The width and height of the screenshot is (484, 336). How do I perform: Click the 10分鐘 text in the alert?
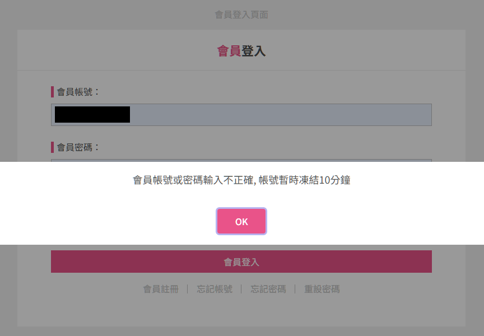(x=335, y=180)
